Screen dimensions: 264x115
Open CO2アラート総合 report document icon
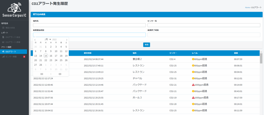coord(3,37)
